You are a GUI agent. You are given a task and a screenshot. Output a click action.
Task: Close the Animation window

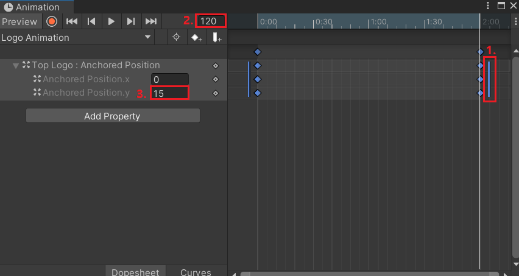(514, 5)
